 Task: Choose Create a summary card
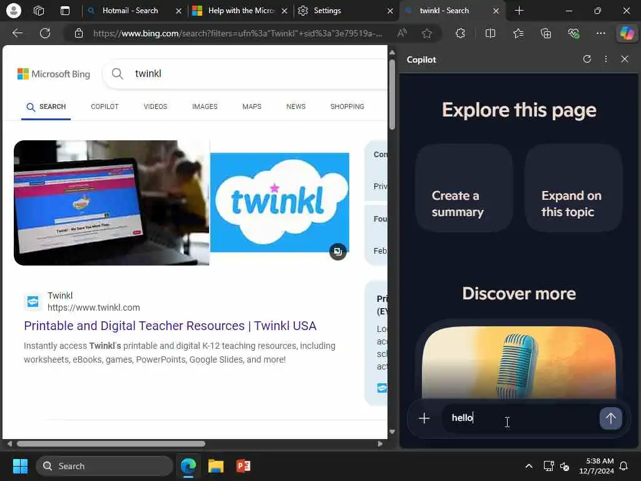pos(464,188)
